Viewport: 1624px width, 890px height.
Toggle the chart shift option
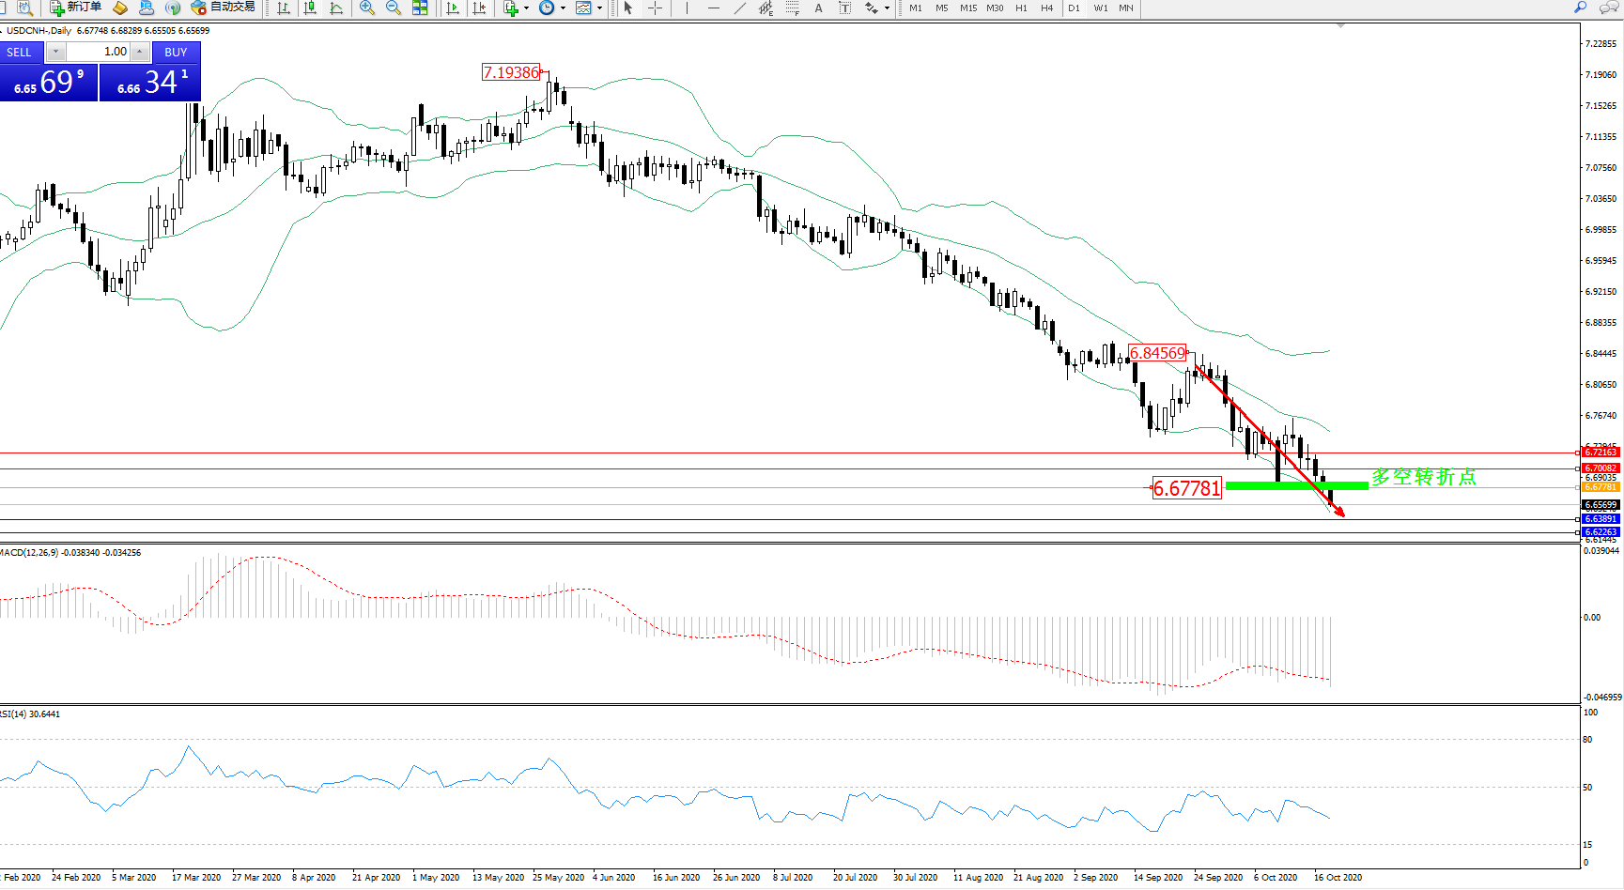tap(479, 8)
